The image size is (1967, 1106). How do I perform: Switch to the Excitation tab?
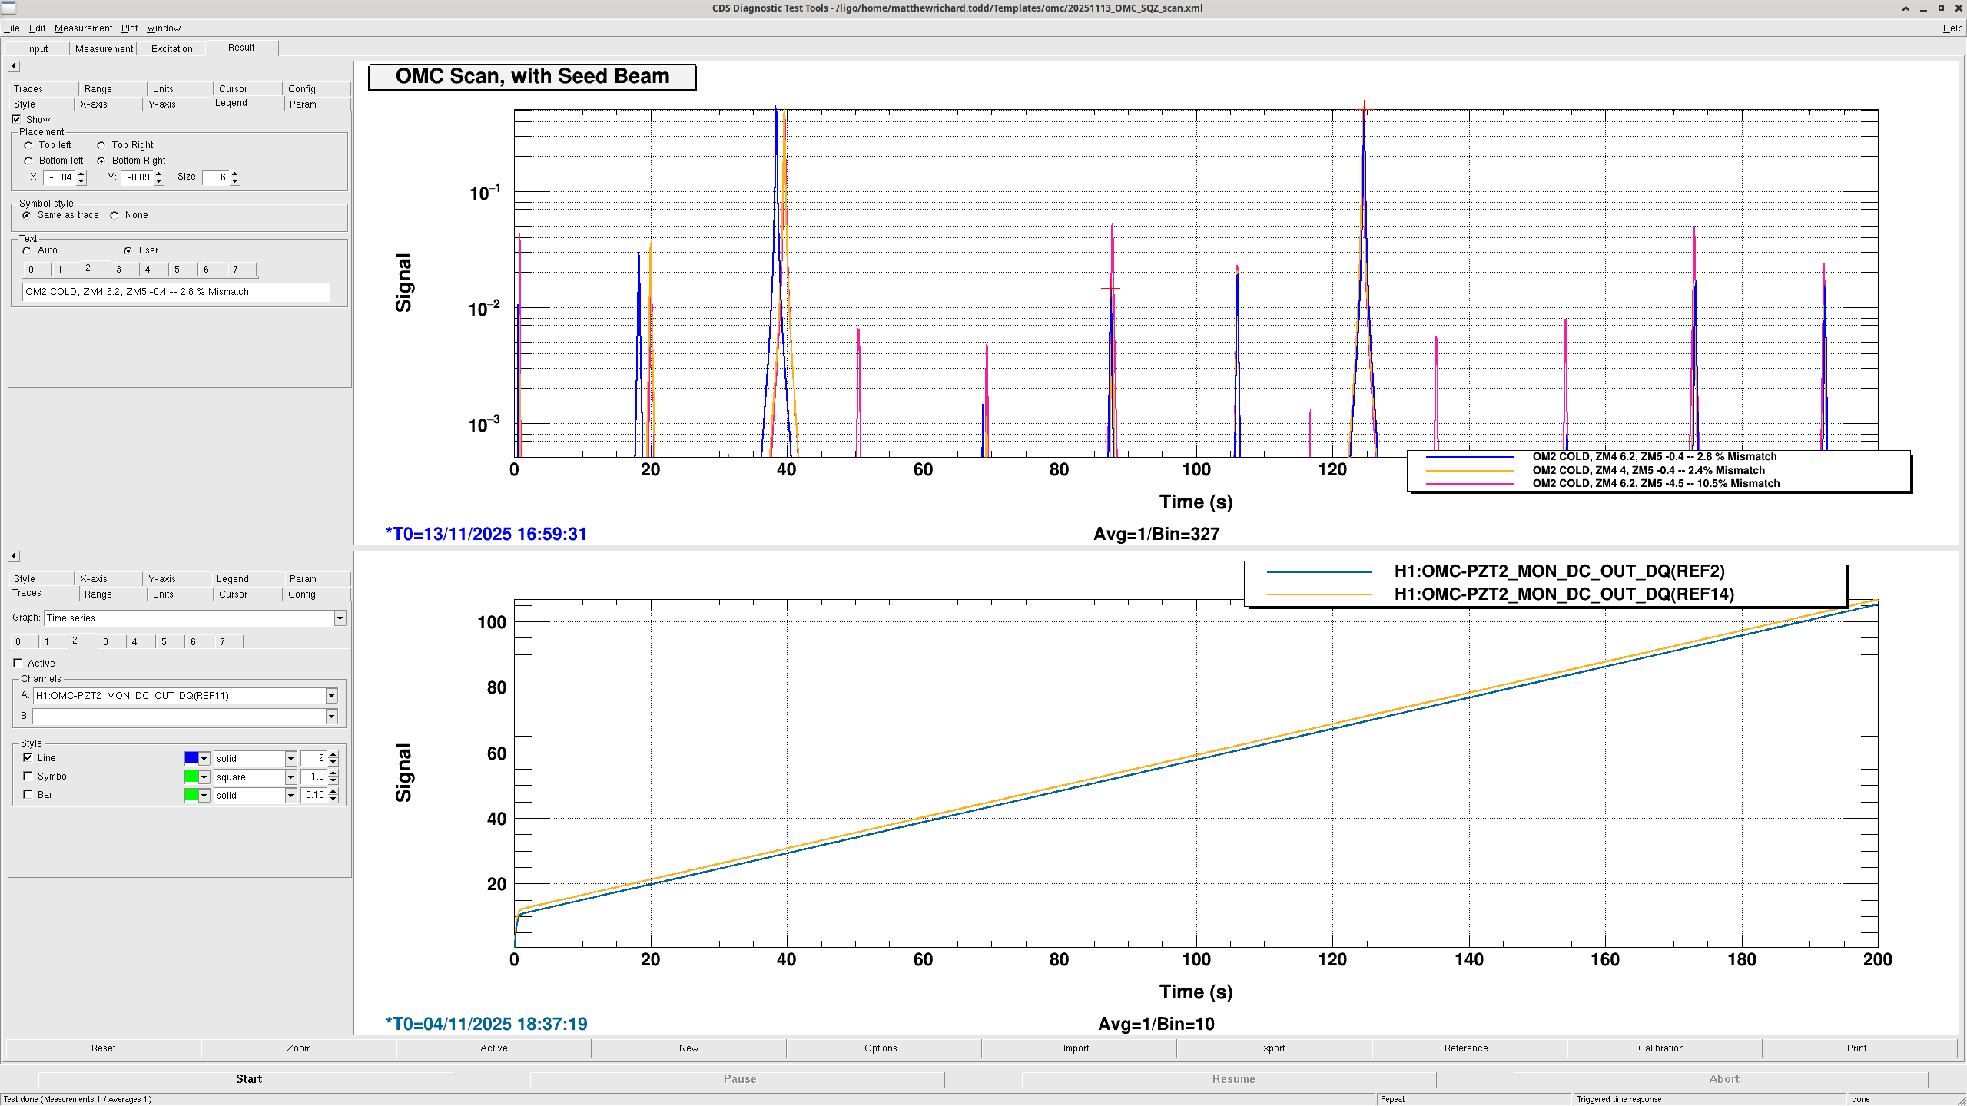[171, 48]
